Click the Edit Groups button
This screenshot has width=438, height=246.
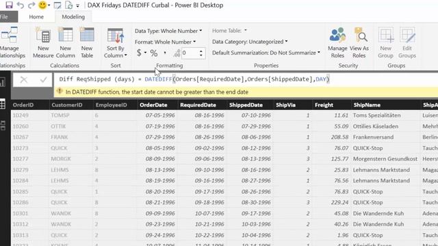(407, 42)
